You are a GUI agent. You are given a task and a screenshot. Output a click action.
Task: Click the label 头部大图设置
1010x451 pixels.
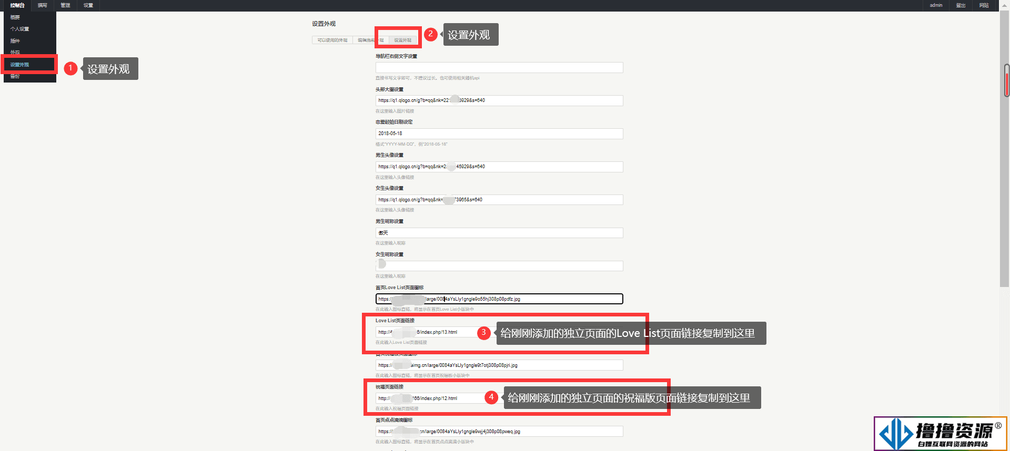(389, 89)
